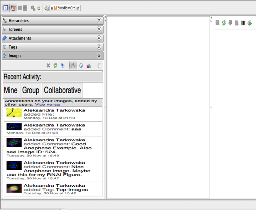Collapse left panel using top divider arrow
This screenshot has height=210, width=256.
tap(105, 17)
